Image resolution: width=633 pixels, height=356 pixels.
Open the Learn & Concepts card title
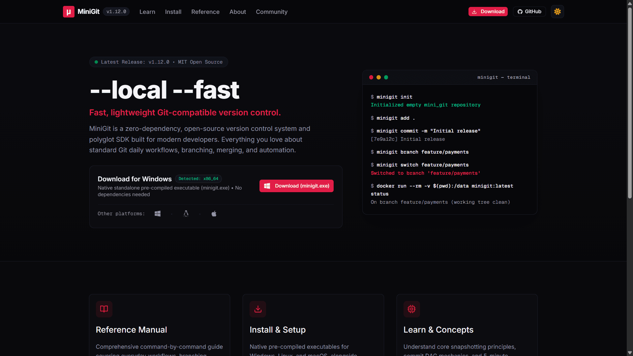(x=438, y=330)
